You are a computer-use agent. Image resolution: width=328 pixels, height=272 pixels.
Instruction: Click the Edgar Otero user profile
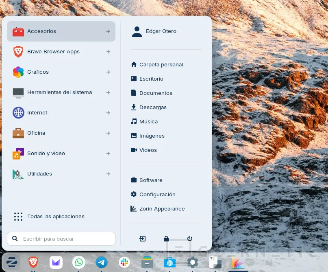click(x=161, y=31)
